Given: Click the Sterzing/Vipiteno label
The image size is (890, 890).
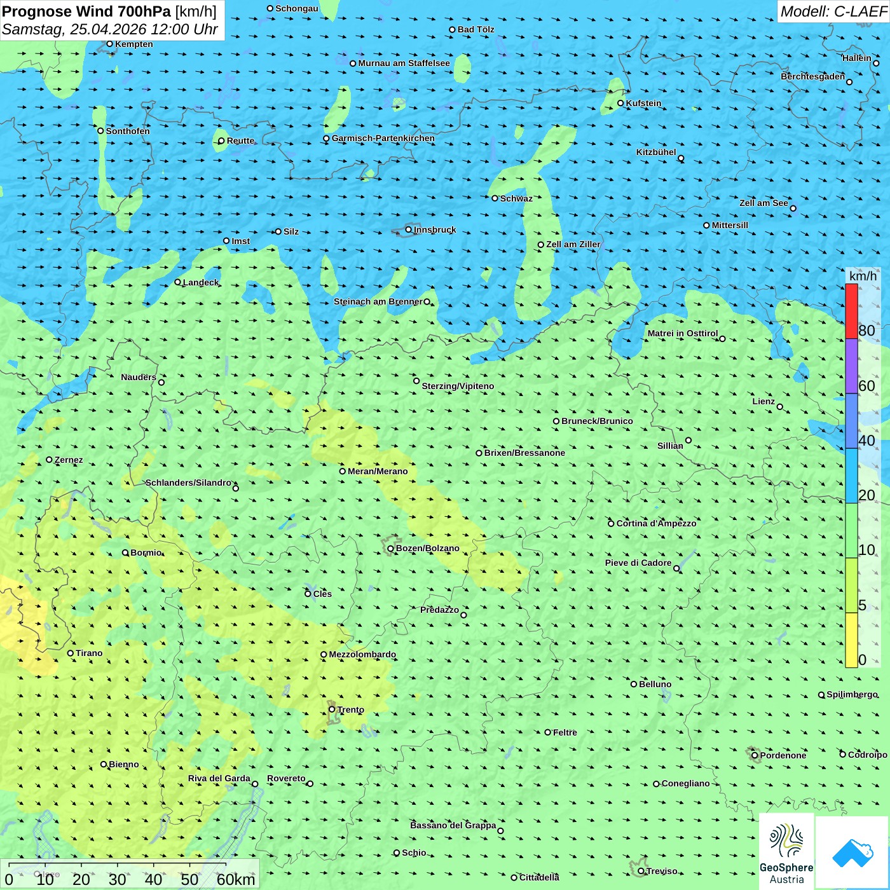Looking at the screenshot, I should [458, 386].
